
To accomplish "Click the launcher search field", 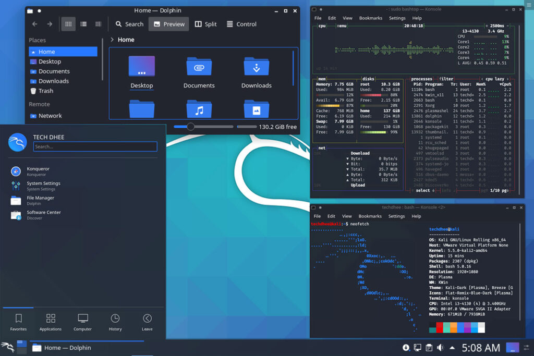I will (x=95, y=146).
